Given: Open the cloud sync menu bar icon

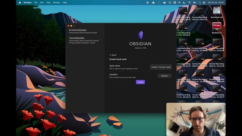Looking at the screenshot, I should 164,3.
